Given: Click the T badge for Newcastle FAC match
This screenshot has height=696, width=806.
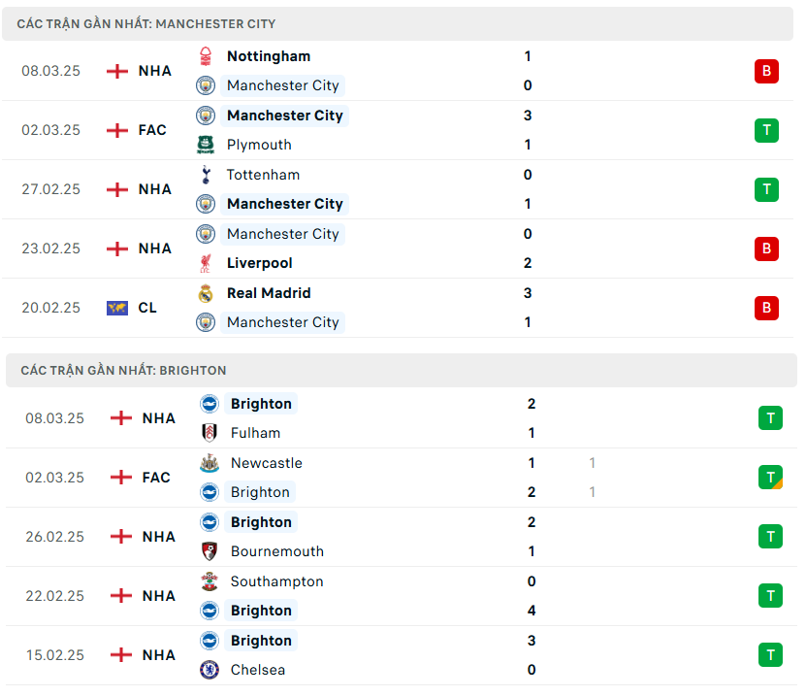Looking at the screenshot, I should [x=770, y=478].
